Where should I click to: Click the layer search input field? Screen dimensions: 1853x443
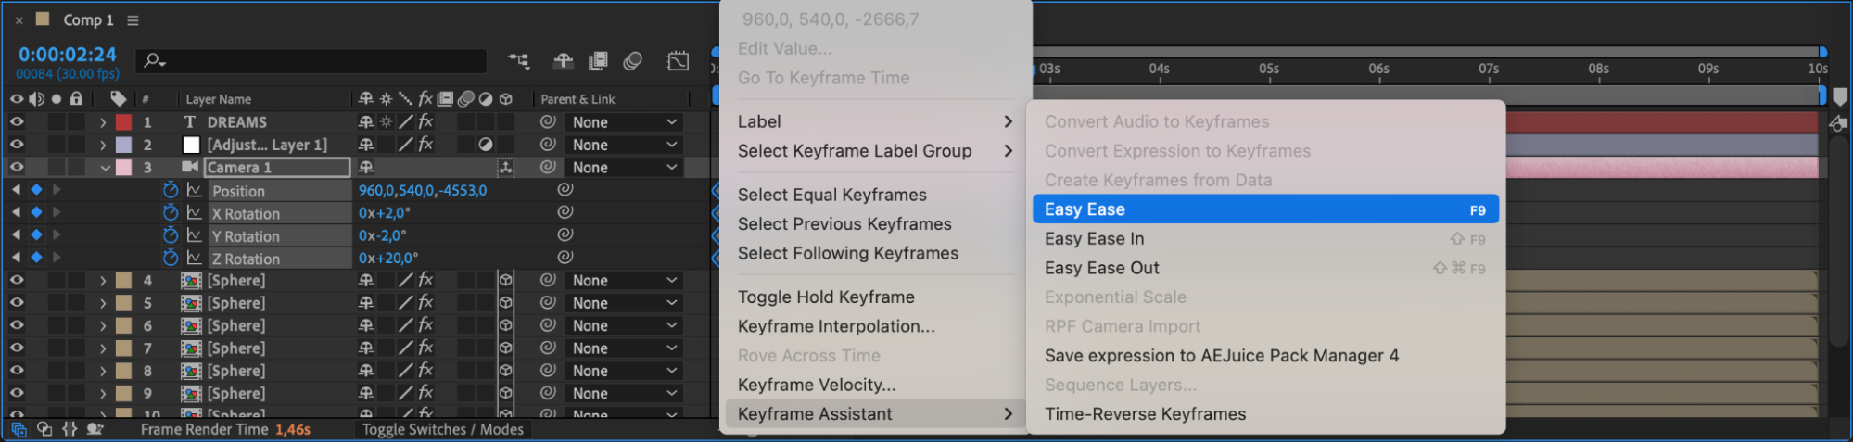(312, 61)
